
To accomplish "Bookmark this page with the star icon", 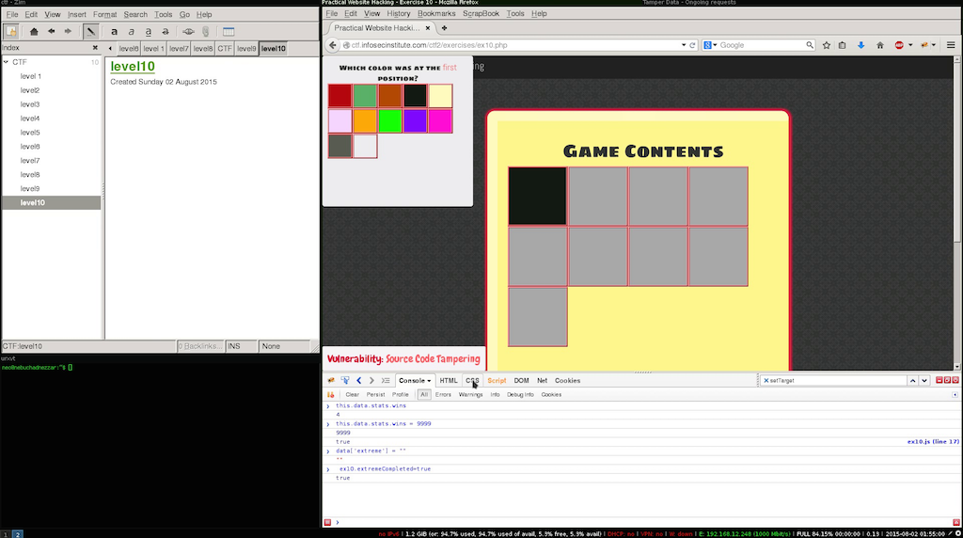I will [826, 45].
